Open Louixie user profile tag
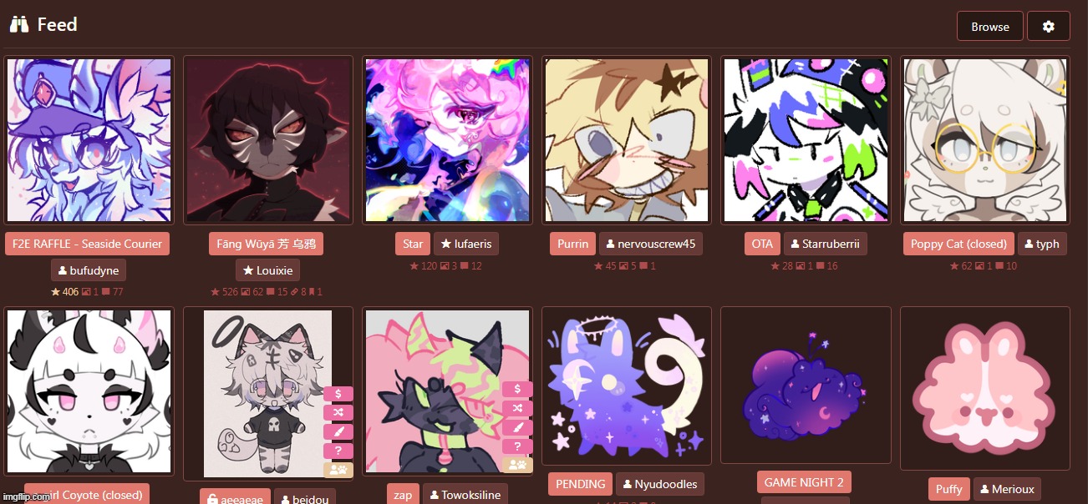 267,270
